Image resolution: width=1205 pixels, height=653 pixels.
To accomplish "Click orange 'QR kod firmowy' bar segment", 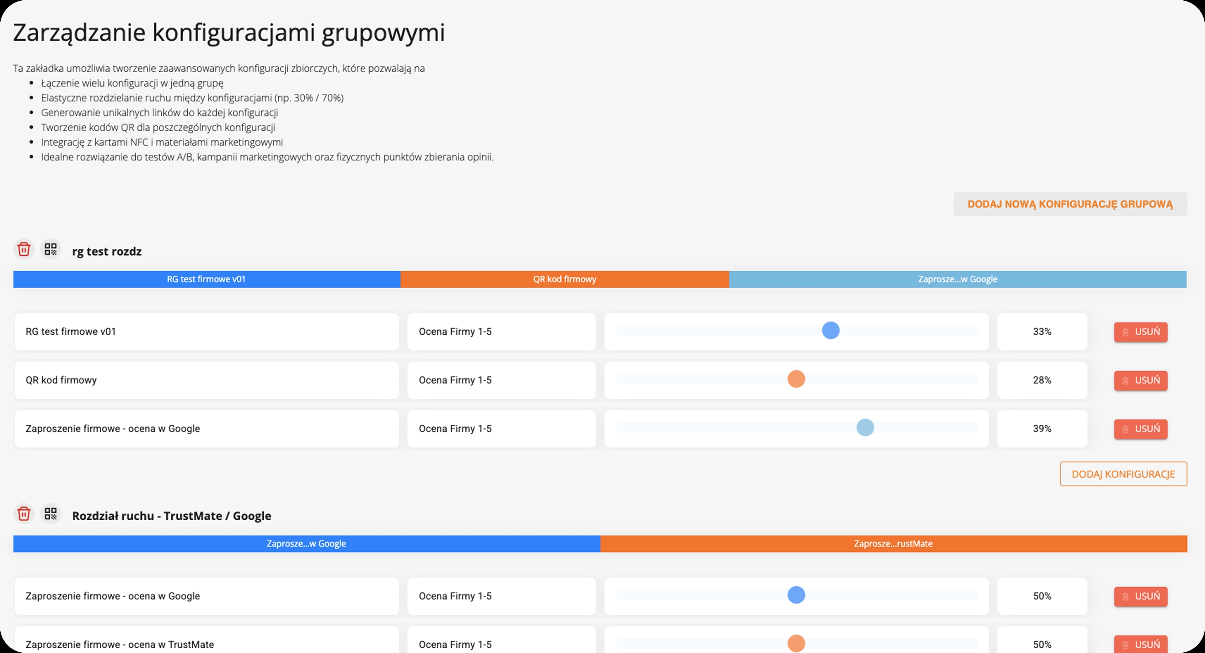I will coord(565,279).
